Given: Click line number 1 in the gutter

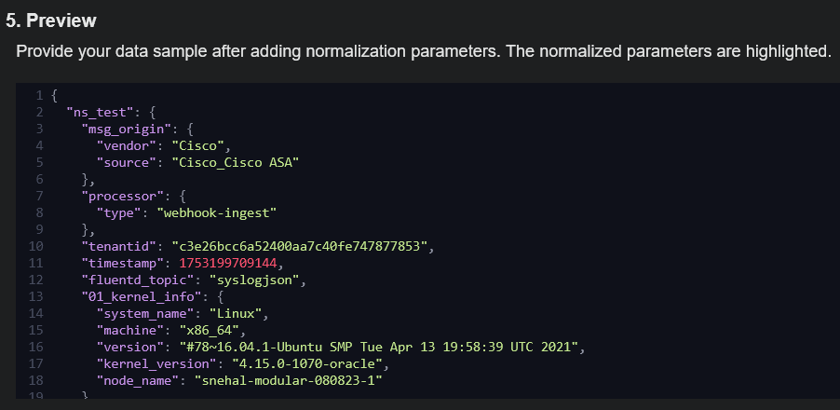Looking at the screenshot, I should pyautogui.click(x=39, y=95).
